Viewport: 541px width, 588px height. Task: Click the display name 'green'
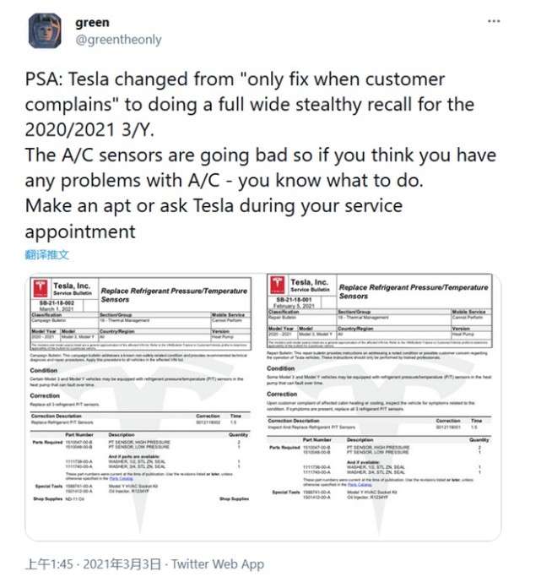pyautogui.click(x=93, y=23)
